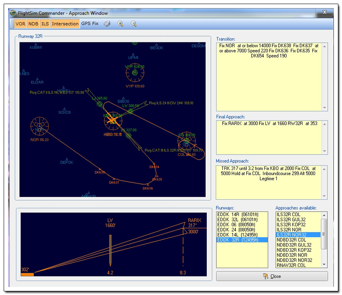Screen dimensions: 342x295
Task: Select runway EDDK 14L (12495ft)
Action: (242, 235)
